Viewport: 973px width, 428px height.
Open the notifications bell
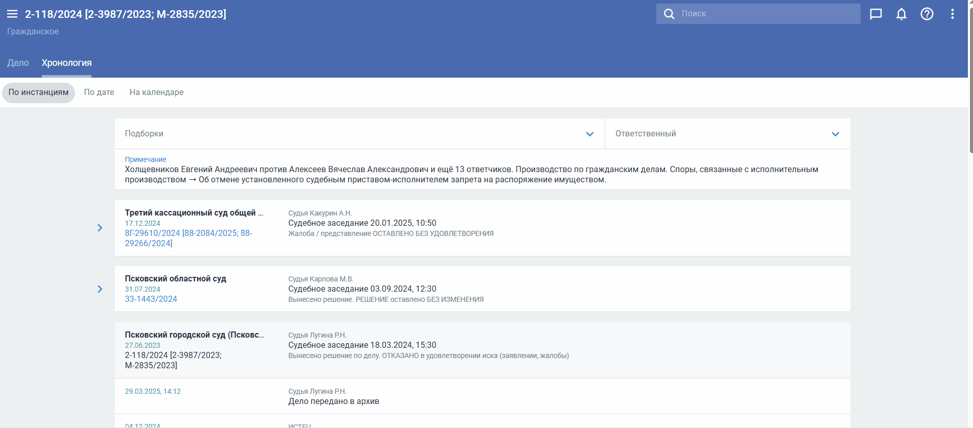tap(901, 14)
